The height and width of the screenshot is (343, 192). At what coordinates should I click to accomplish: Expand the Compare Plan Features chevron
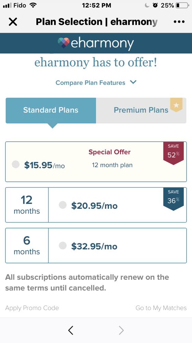click(133, 82)
